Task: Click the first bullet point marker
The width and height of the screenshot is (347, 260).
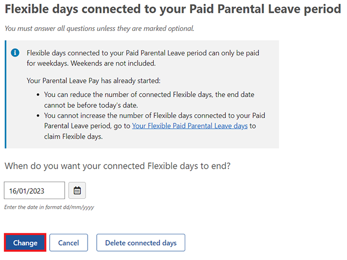Action: coord(38,94)
